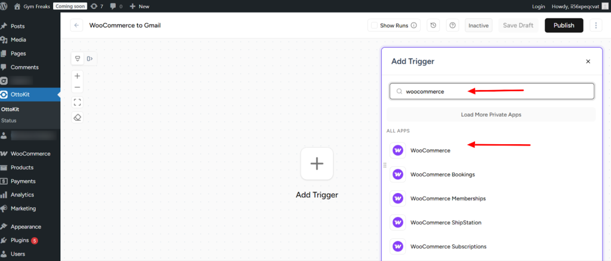Open the New content menu in admin bar
The image size is (611, 261).
pyautogui.click(x=139, y=6)
